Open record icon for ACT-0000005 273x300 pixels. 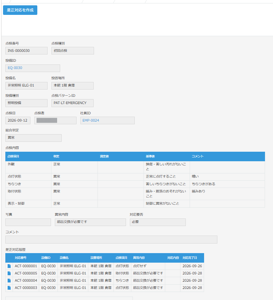tap(9, 273)
